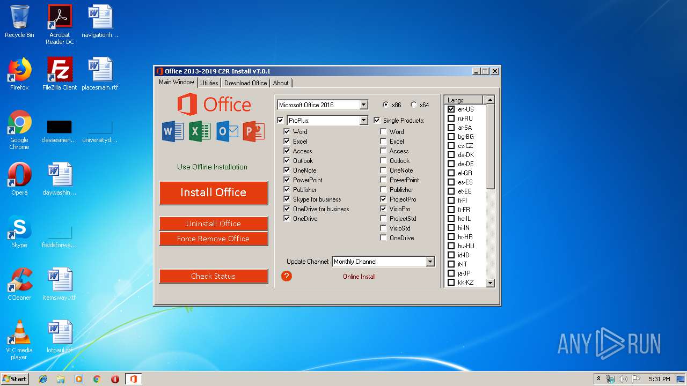Uncheck the en-US language box

click(451, 109)
